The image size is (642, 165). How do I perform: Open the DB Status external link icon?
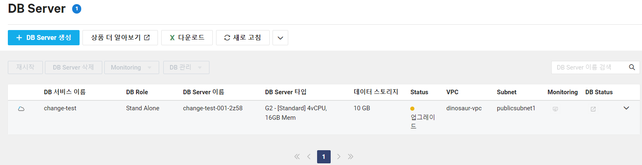pyautogui.click(x=593, y=109)
